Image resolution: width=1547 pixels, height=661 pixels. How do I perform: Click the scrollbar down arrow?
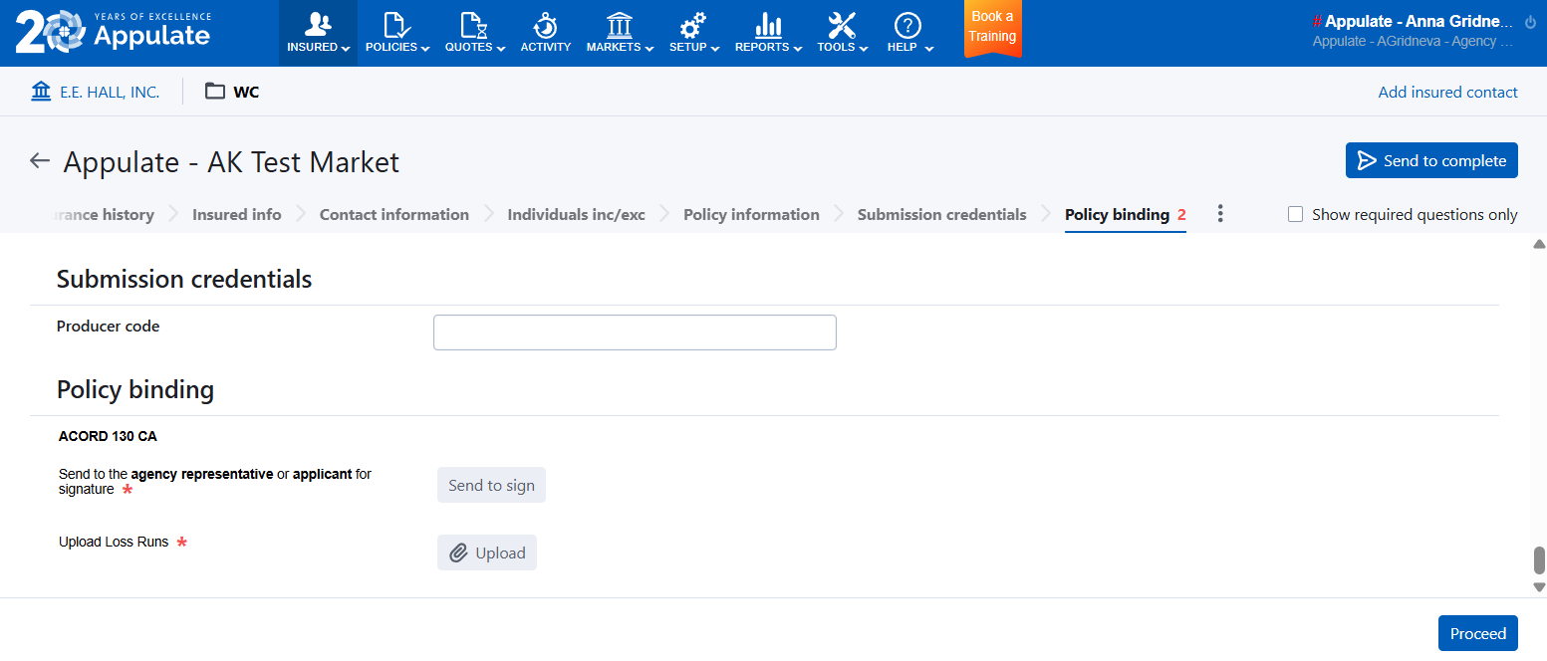point(1539,587)
